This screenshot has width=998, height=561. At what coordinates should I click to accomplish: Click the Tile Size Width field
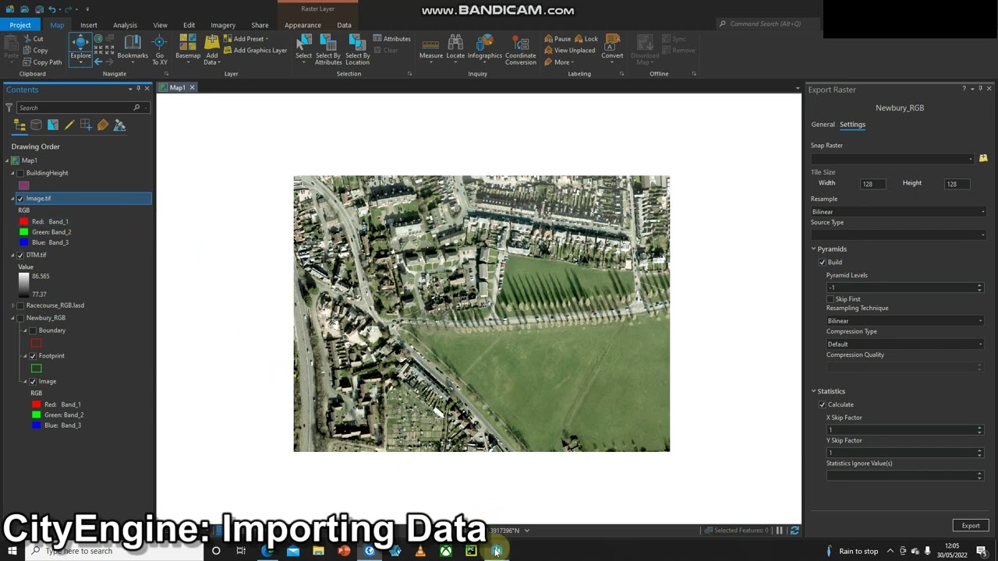pyautogui.click(x=873, y=184)
